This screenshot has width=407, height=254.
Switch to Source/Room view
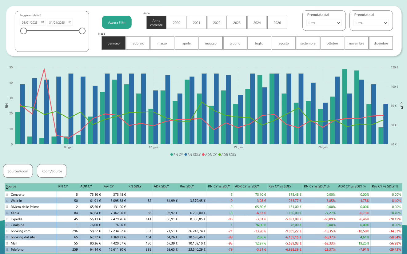pos(18,171)
